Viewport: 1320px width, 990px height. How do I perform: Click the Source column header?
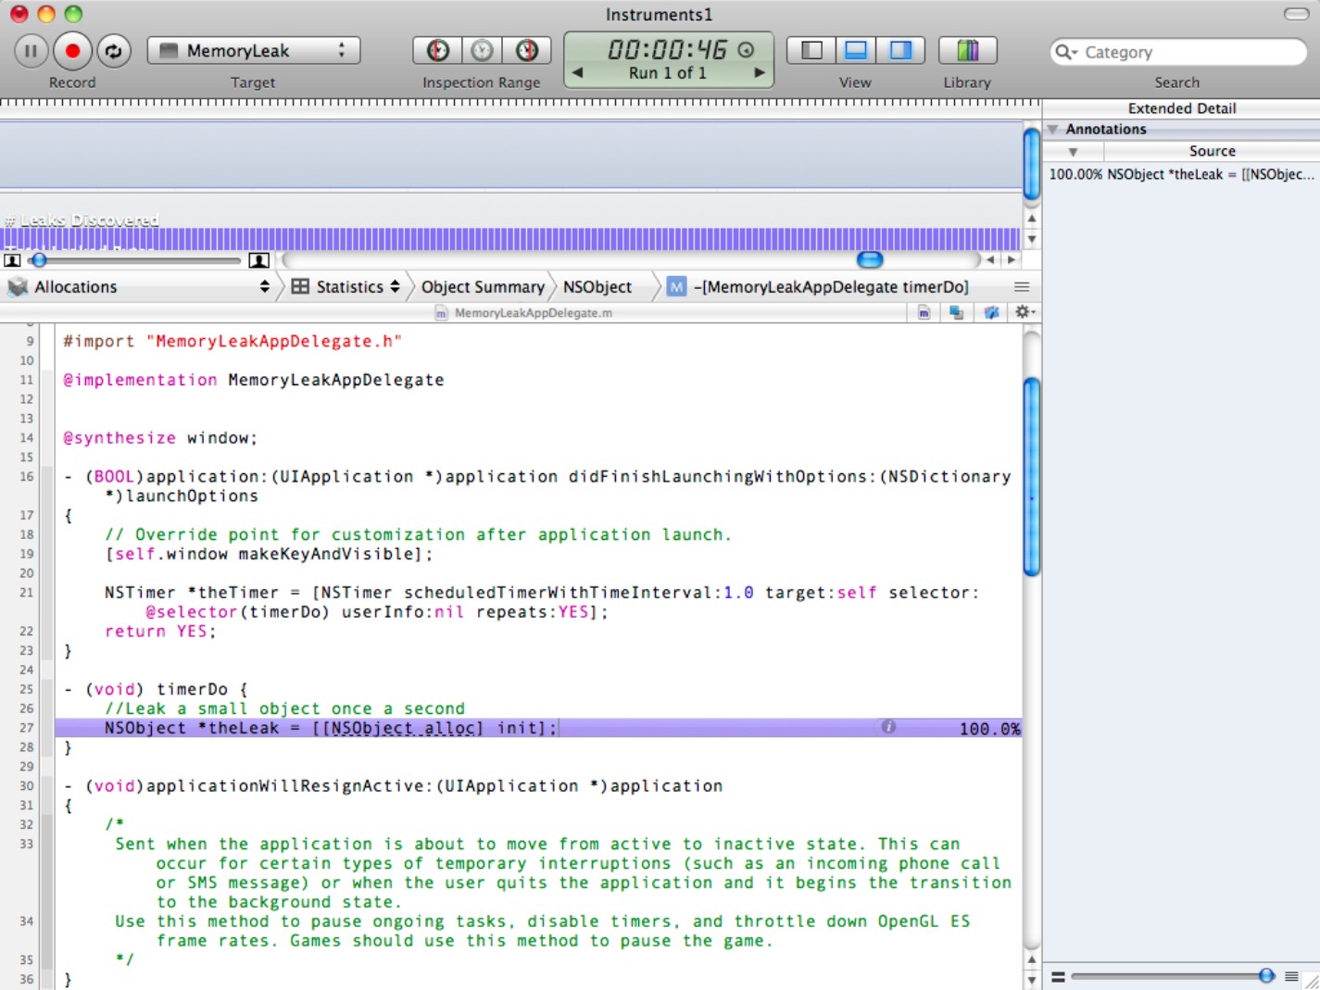tap(1212, 151)
